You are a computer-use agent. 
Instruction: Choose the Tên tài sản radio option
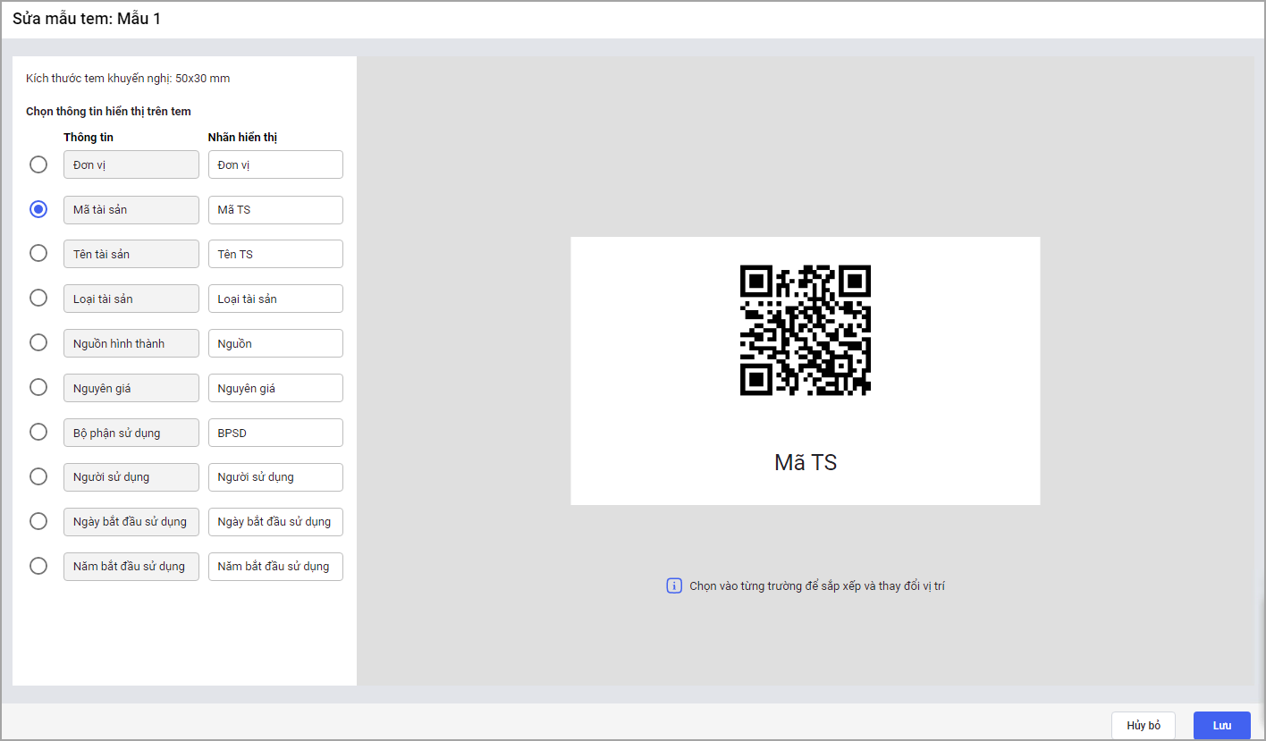[38, 254]
